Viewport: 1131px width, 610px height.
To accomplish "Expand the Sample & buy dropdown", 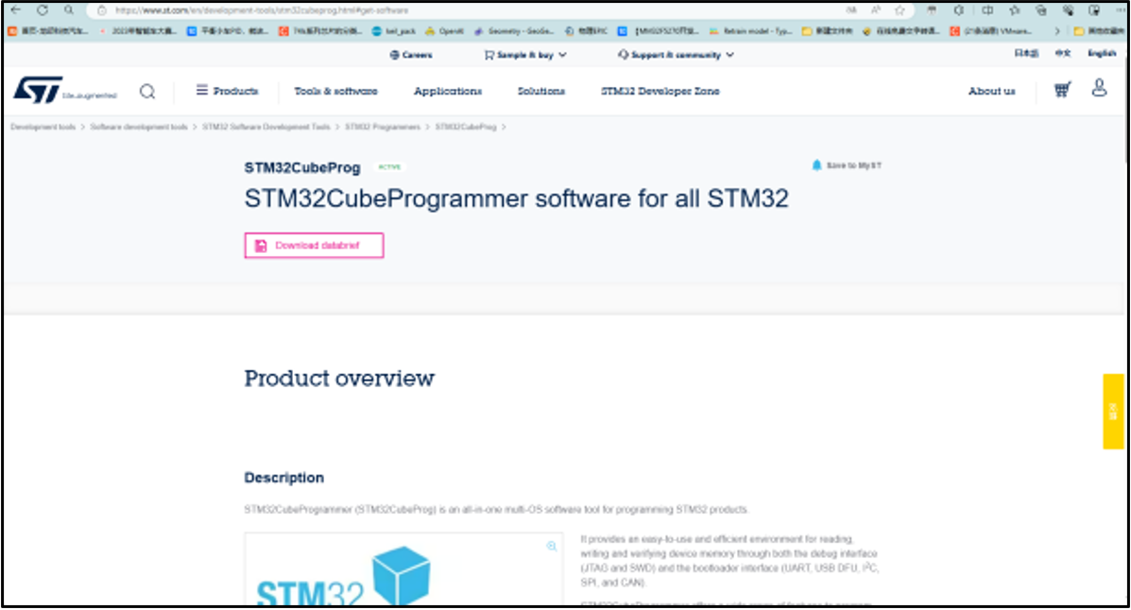I will tap(532, 55).
